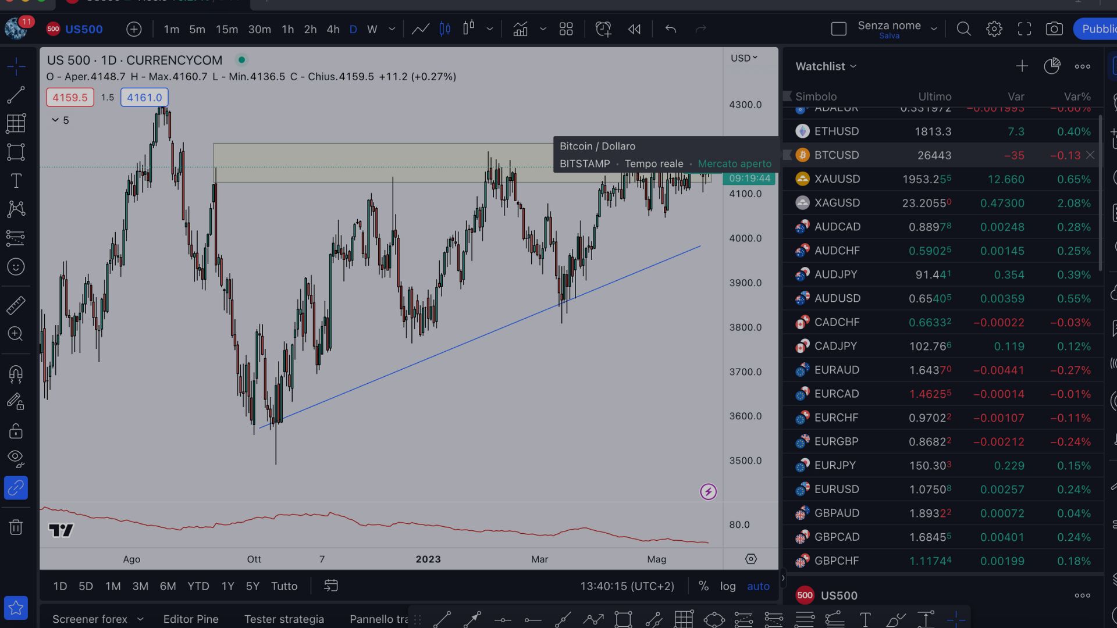Viewport: 1117px width, 628px height.
Task: Toggle hide all drawings eye icon
Action: pos(16,459)
